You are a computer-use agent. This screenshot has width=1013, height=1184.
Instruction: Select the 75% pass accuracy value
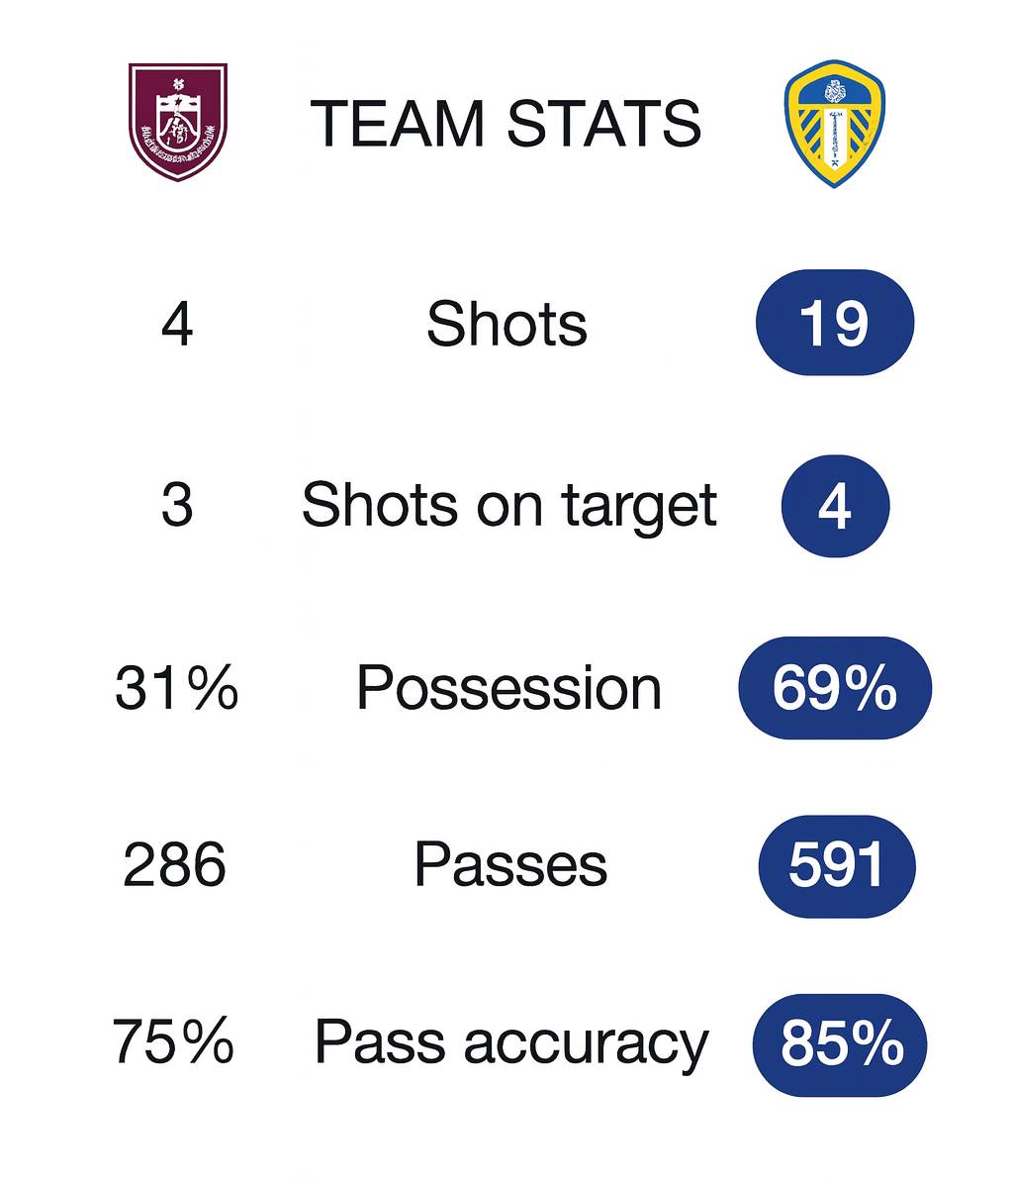173,1041
